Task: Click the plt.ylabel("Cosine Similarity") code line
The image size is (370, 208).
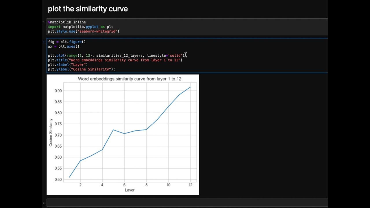Action: pos(81,69)
